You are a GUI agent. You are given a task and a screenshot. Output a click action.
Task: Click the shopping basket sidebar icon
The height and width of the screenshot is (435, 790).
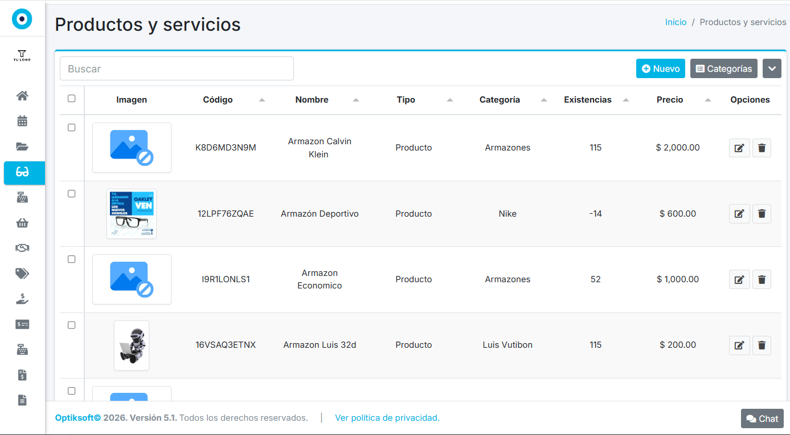[22, 223]
